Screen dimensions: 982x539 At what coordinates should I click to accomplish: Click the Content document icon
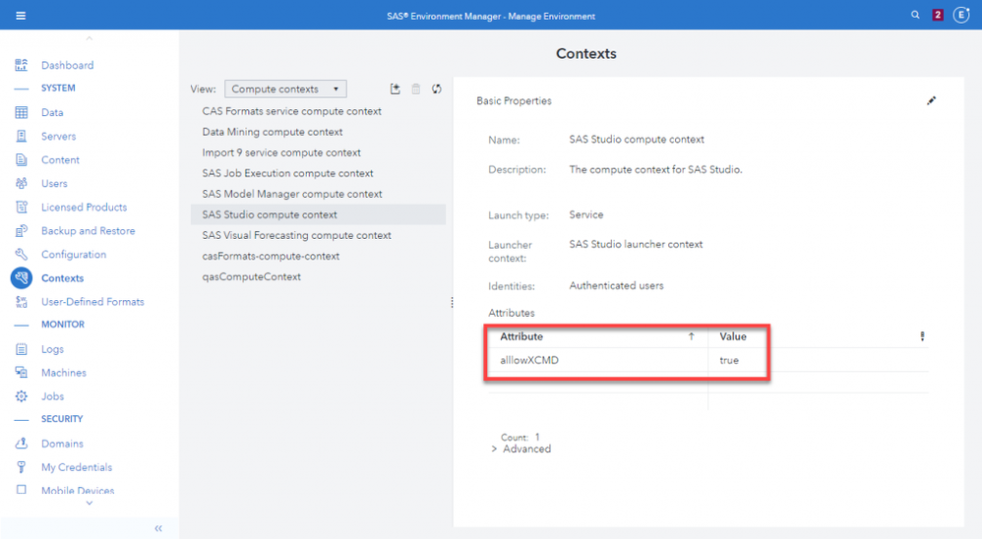coord(22,159)
